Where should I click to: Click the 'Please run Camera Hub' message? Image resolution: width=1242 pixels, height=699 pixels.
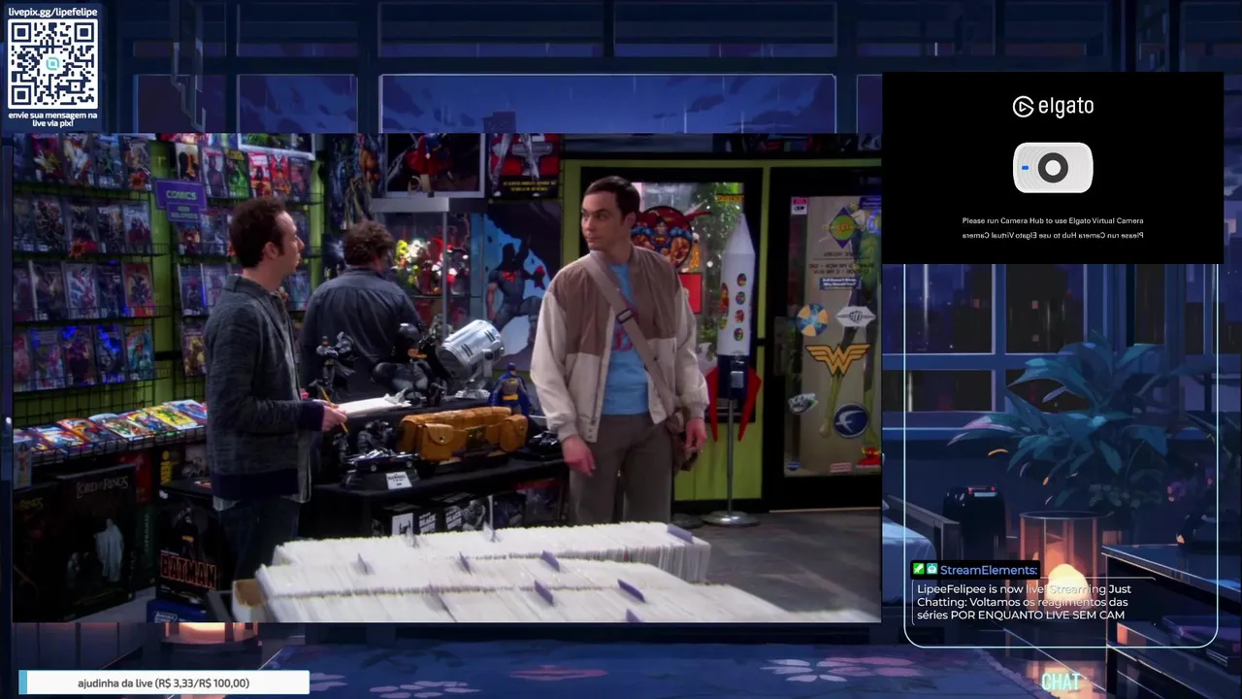1053,220
